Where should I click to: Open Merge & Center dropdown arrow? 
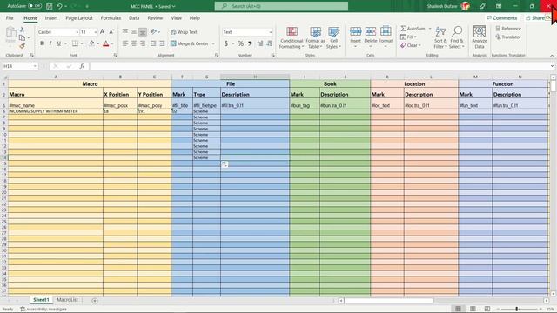click(213, 43)
